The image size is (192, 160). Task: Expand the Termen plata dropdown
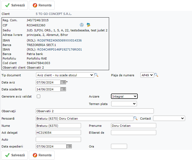click(x=124, y=104)
